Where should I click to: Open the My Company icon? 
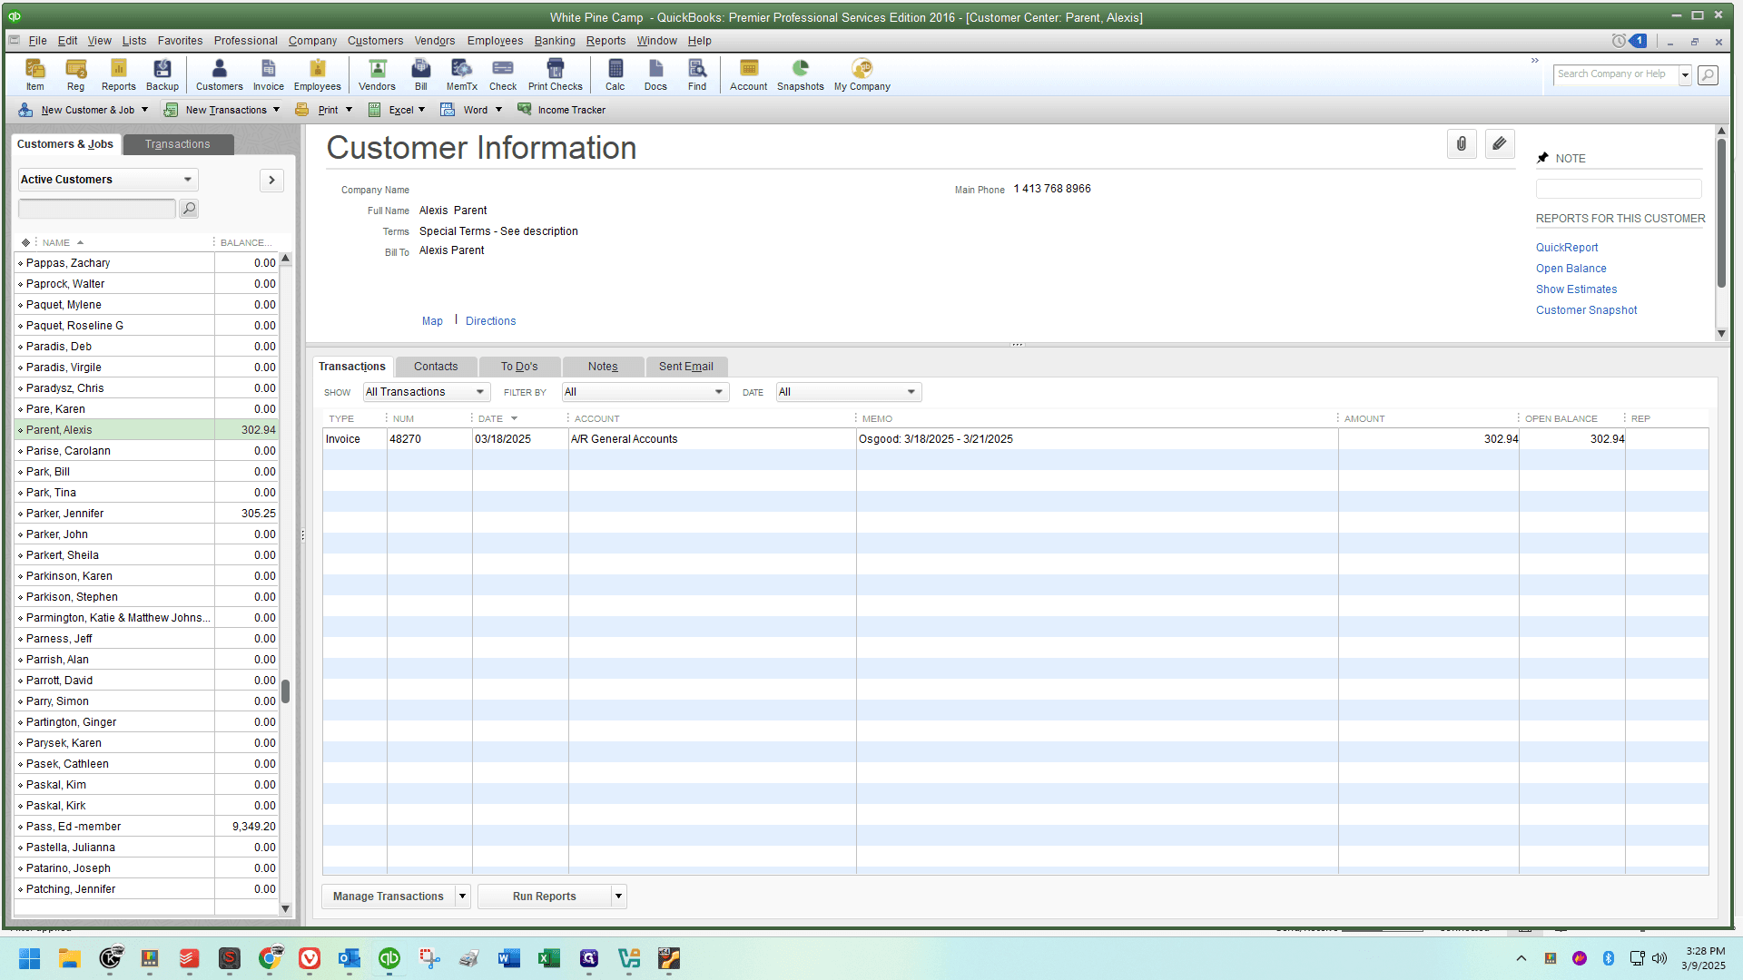click(862, 74)
